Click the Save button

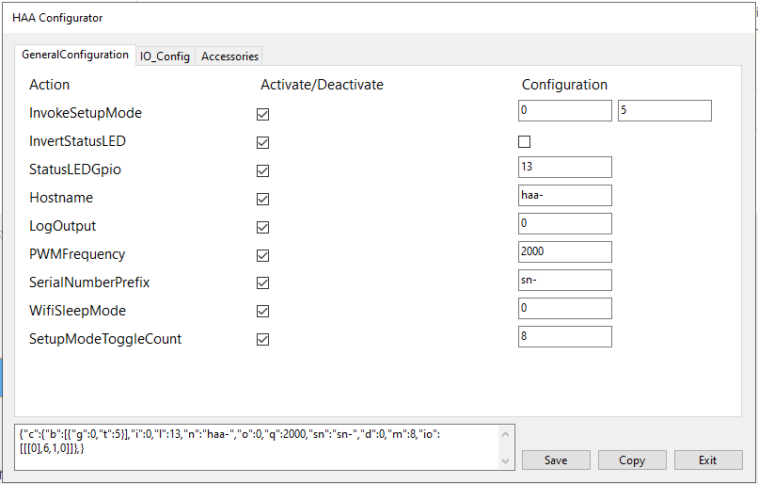[556, 460]
